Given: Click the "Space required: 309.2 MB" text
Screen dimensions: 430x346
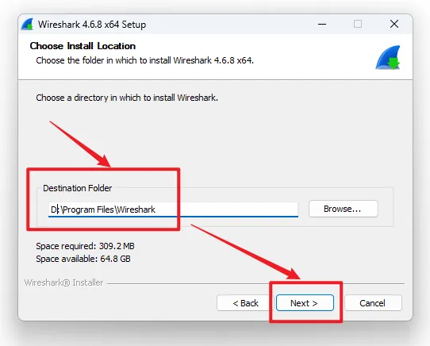Looking at the screenshot, I should click(x=85, y=246).
